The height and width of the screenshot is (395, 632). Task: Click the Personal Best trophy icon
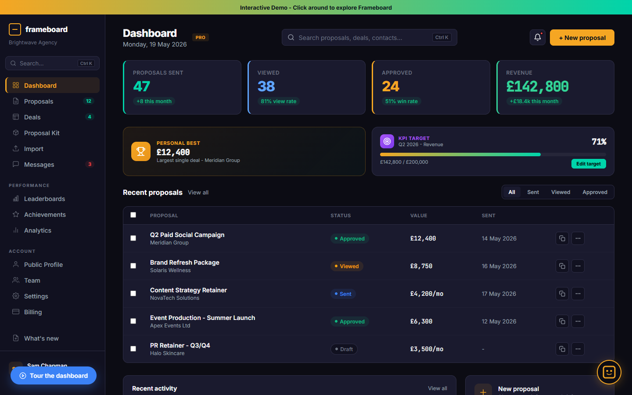(141, 151)
